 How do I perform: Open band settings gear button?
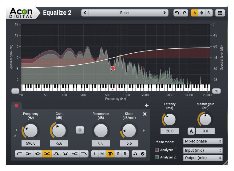pyautogui.click(x=80, y=130)
